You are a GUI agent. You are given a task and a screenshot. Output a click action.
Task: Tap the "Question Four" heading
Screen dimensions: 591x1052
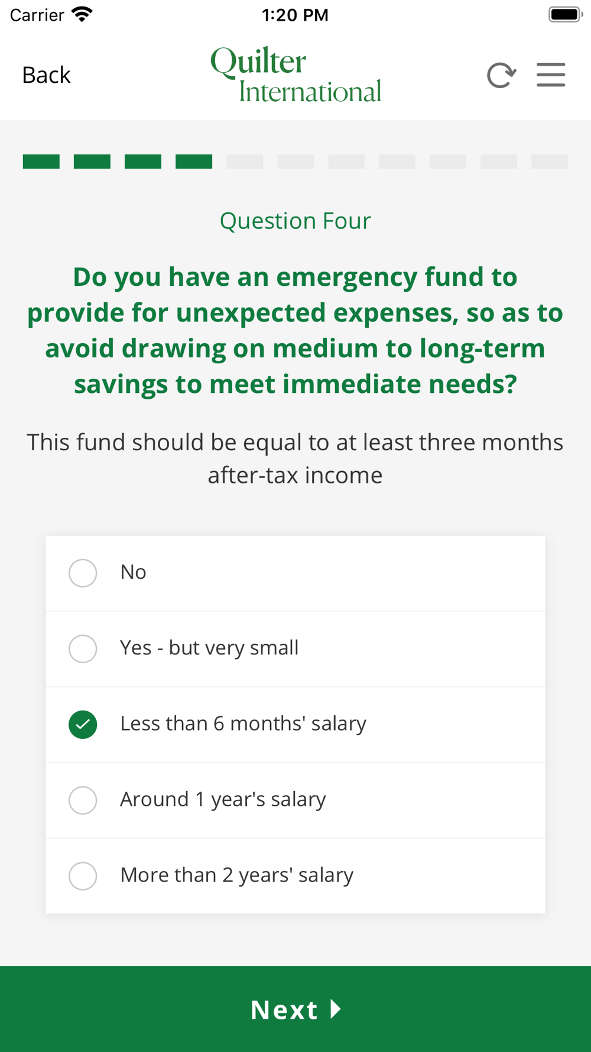point(295,221)
